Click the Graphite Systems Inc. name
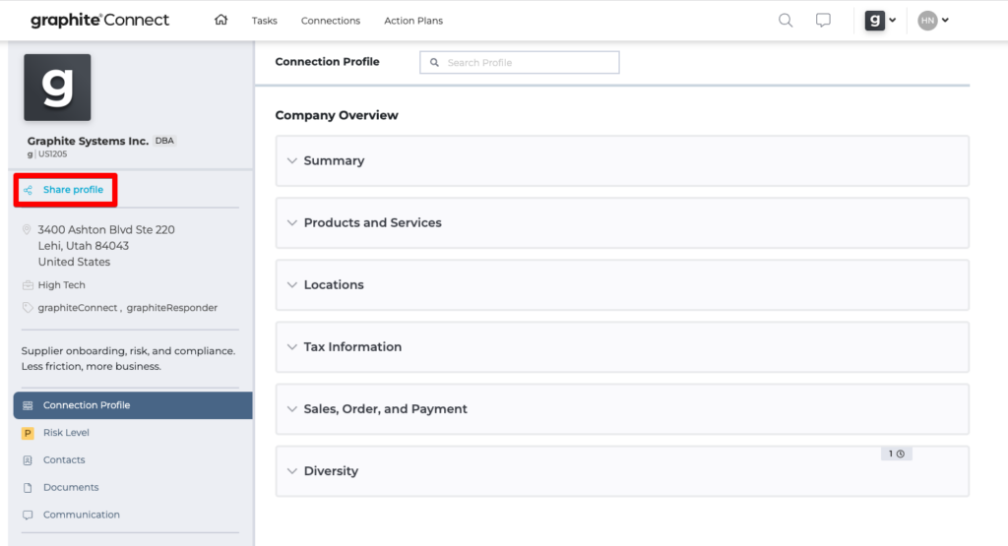 88,141
